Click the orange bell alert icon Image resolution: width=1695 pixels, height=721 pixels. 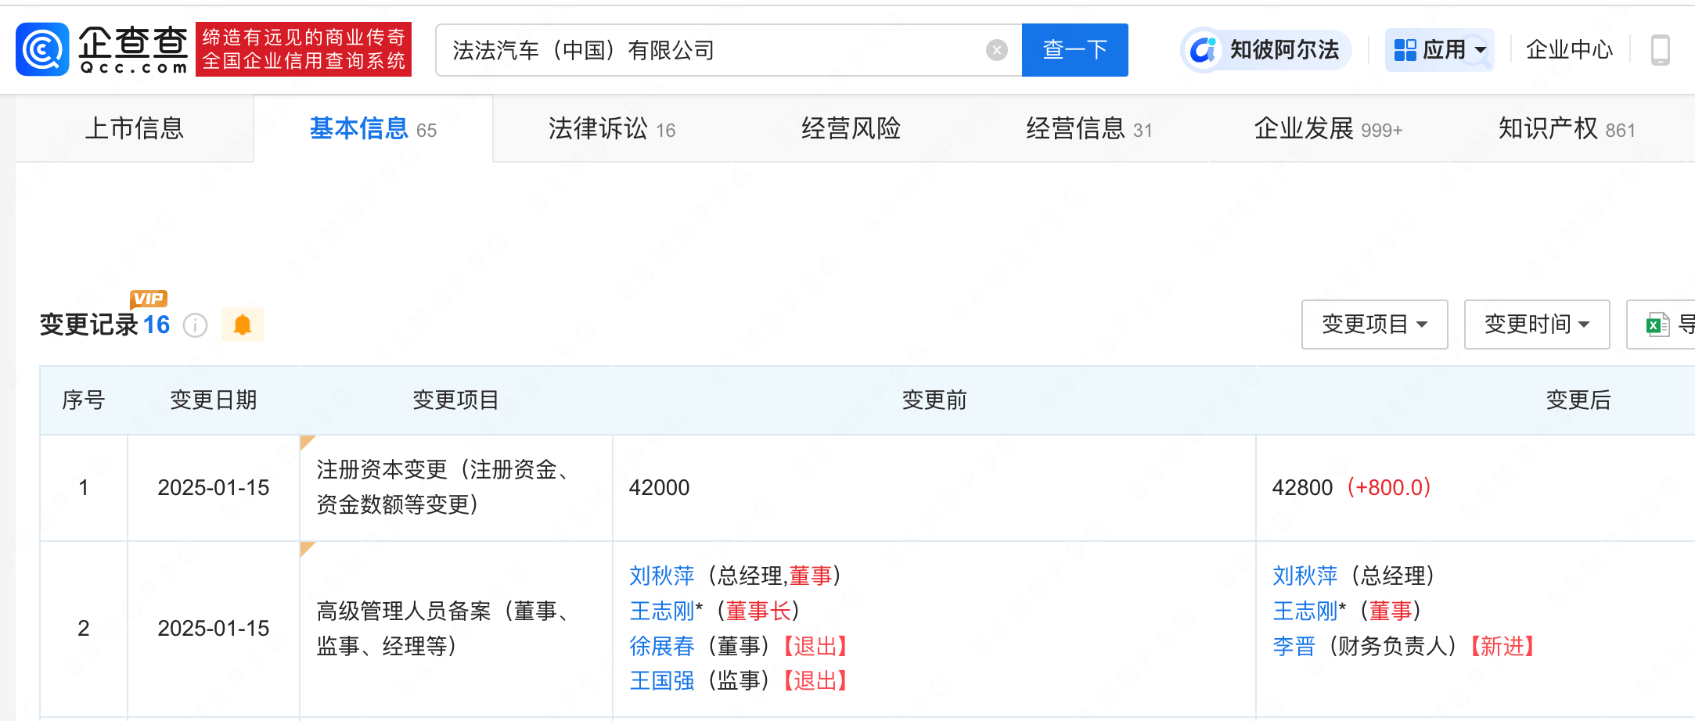coord(243,325)
